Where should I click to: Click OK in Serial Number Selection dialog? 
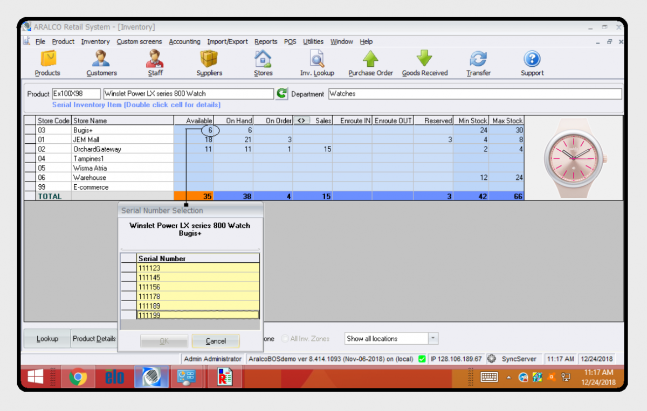(164, 341)
